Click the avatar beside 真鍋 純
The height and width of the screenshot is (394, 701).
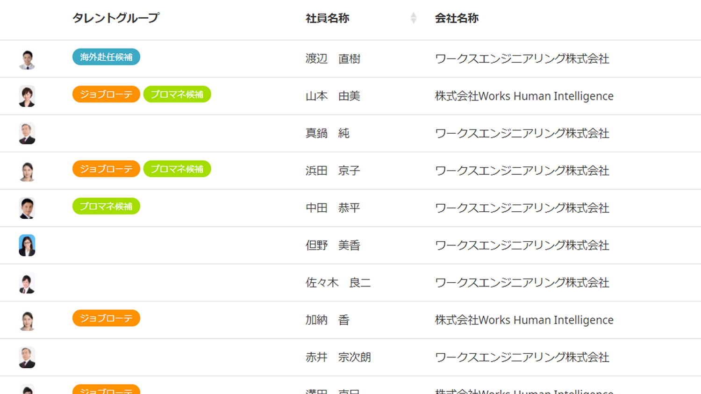pos(27,134)
